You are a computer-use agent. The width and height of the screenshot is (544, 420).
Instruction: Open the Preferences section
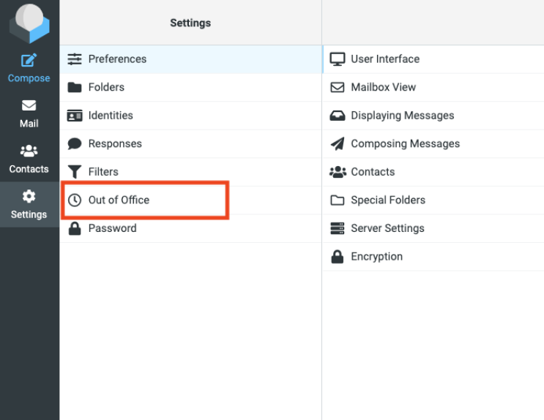coord(117,59)
